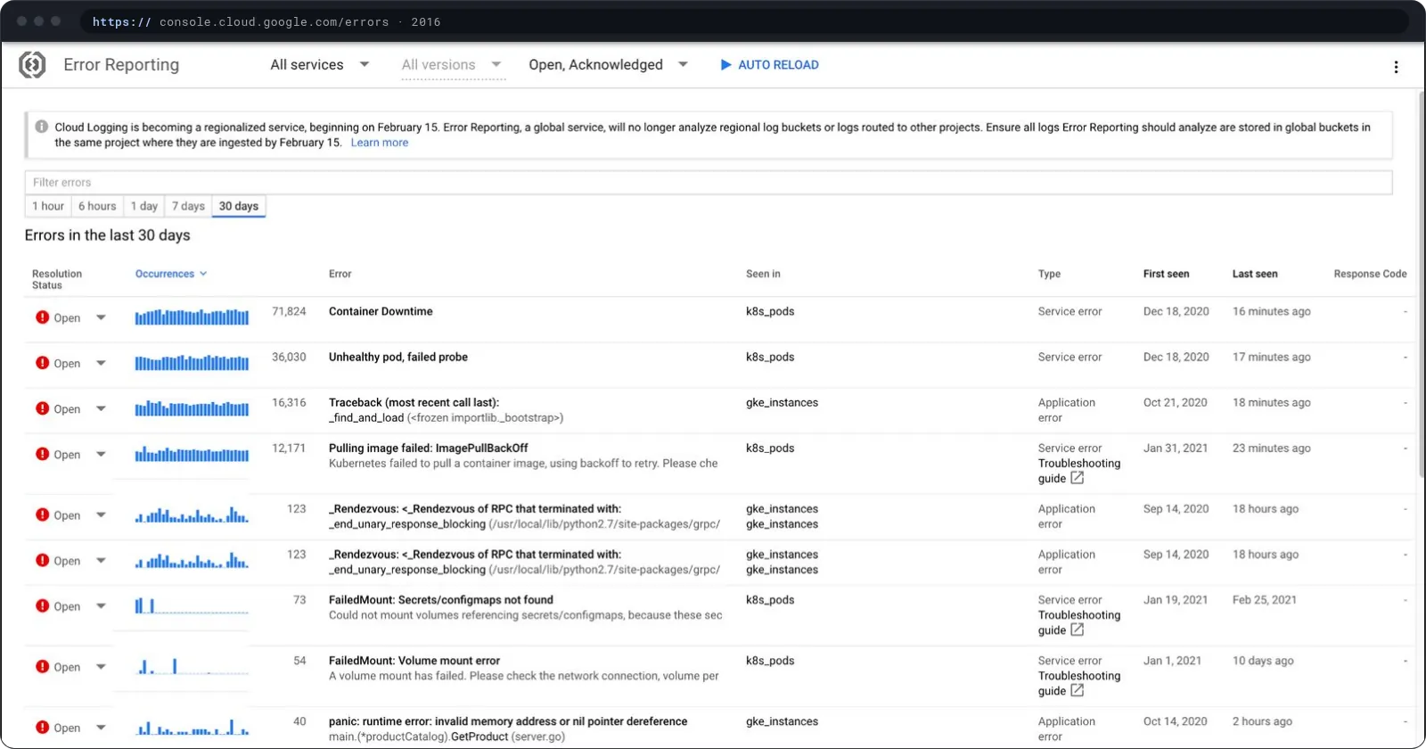The width and height of the screenshot is (1426, 749).
Task: Open the Pulling image failed: ImagePullBackOff error
Action: pos(429,448)
